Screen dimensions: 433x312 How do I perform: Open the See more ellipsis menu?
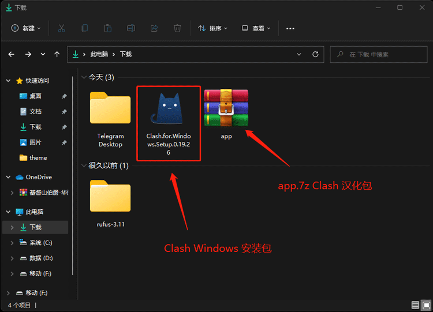(290, 28)
